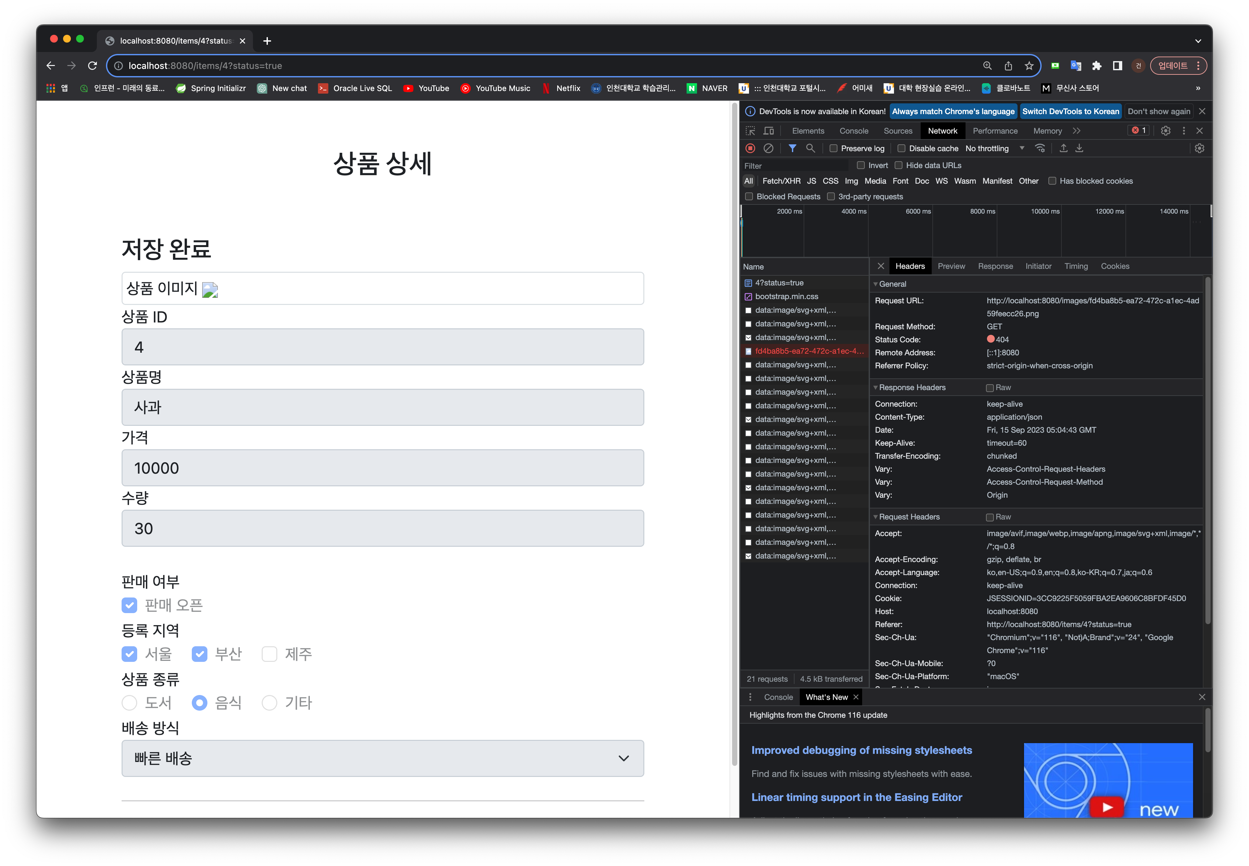Image resolution: width=1249 pixels, height=866 pixels.
Task: Click the 상품명 field containing 사과
Action: point(383,407)
